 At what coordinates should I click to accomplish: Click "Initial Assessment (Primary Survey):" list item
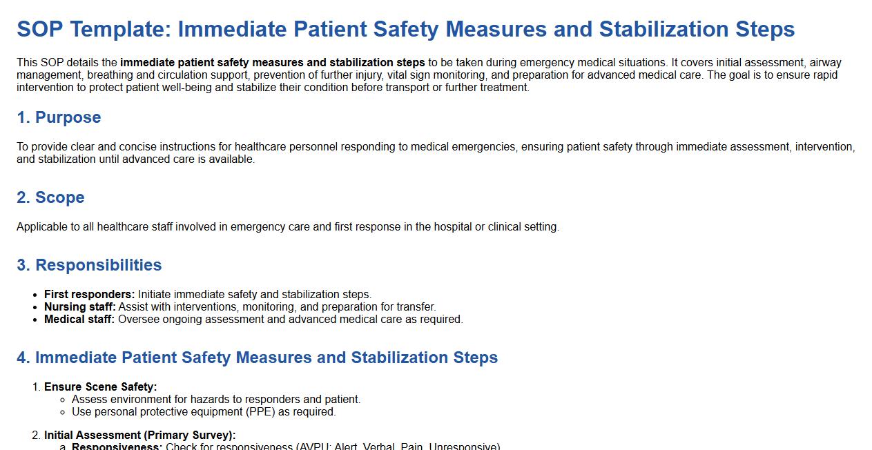139,436
